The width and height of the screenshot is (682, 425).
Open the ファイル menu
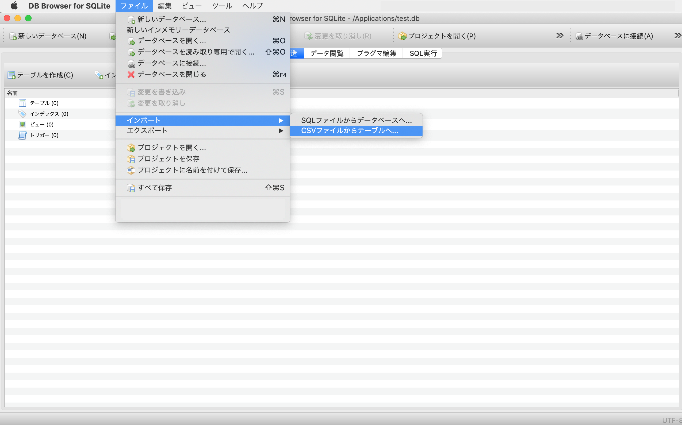point(134,6)
